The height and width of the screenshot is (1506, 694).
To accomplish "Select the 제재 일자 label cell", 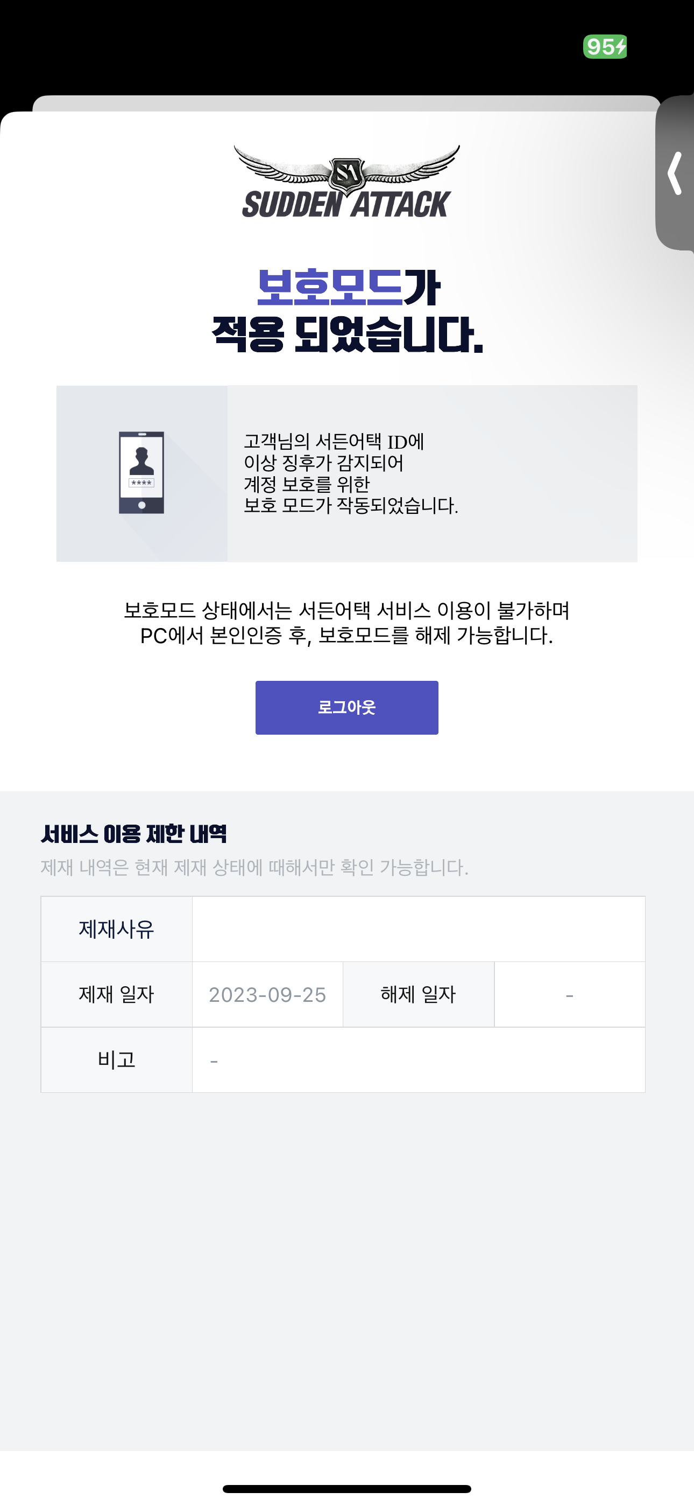I will [116, 994].
